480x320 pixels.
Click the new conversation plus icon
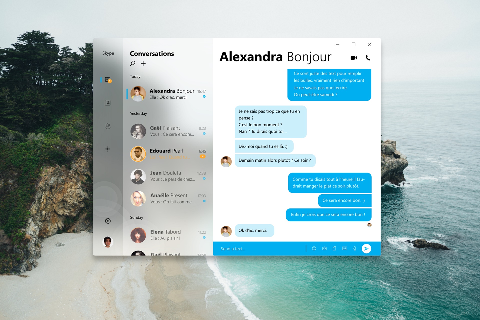[143, 63]
